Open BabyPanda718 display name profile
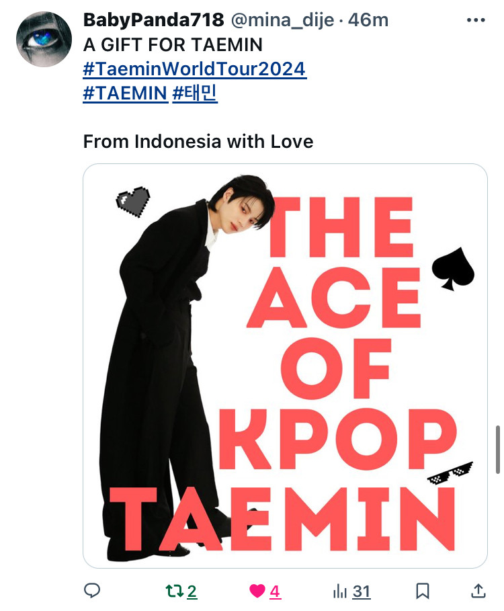Screen dimensions: 504x611 (x=154, y=20)
